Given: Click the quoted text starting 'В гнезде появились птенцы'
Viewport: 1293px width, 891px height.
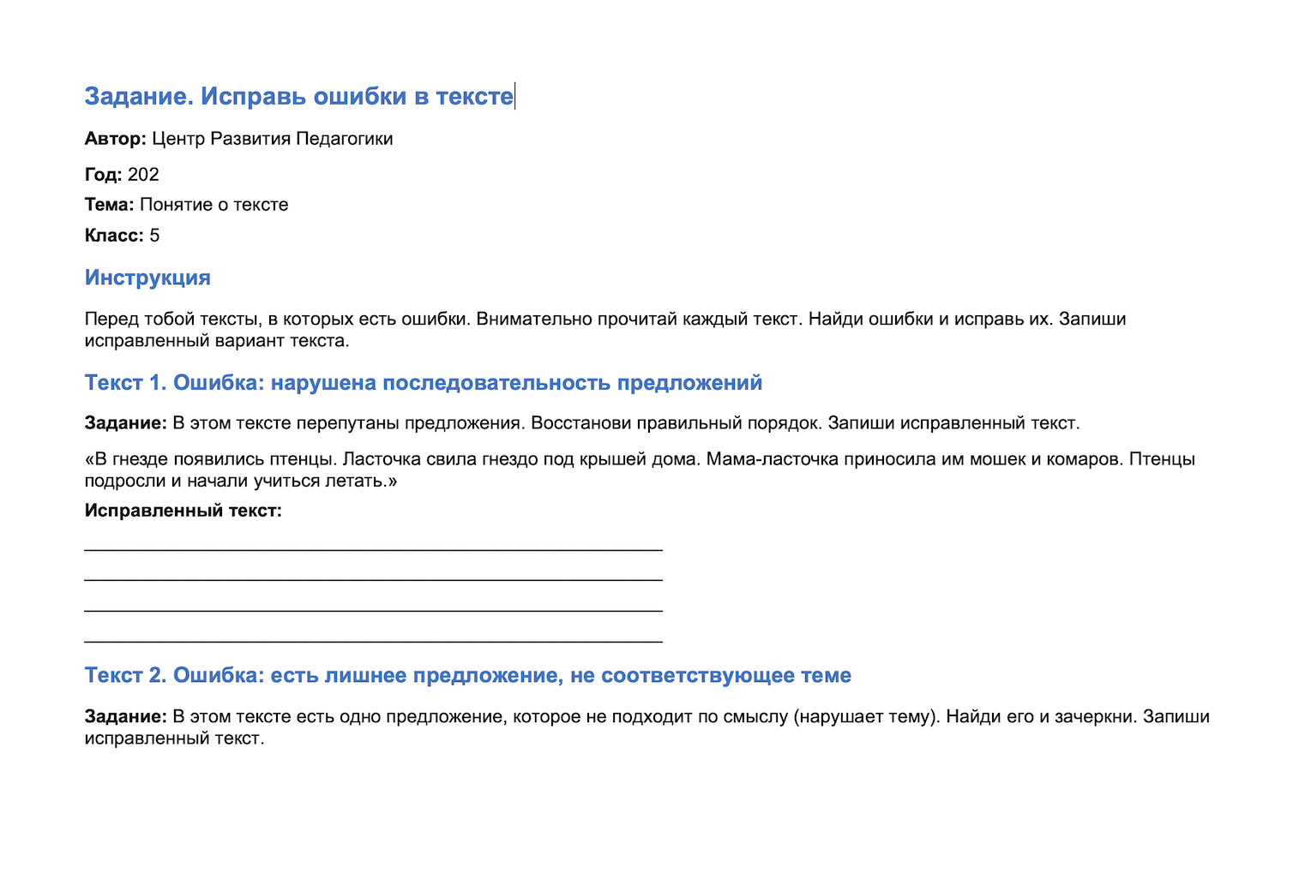Looking at the screenshot, I should click(640, 469).
